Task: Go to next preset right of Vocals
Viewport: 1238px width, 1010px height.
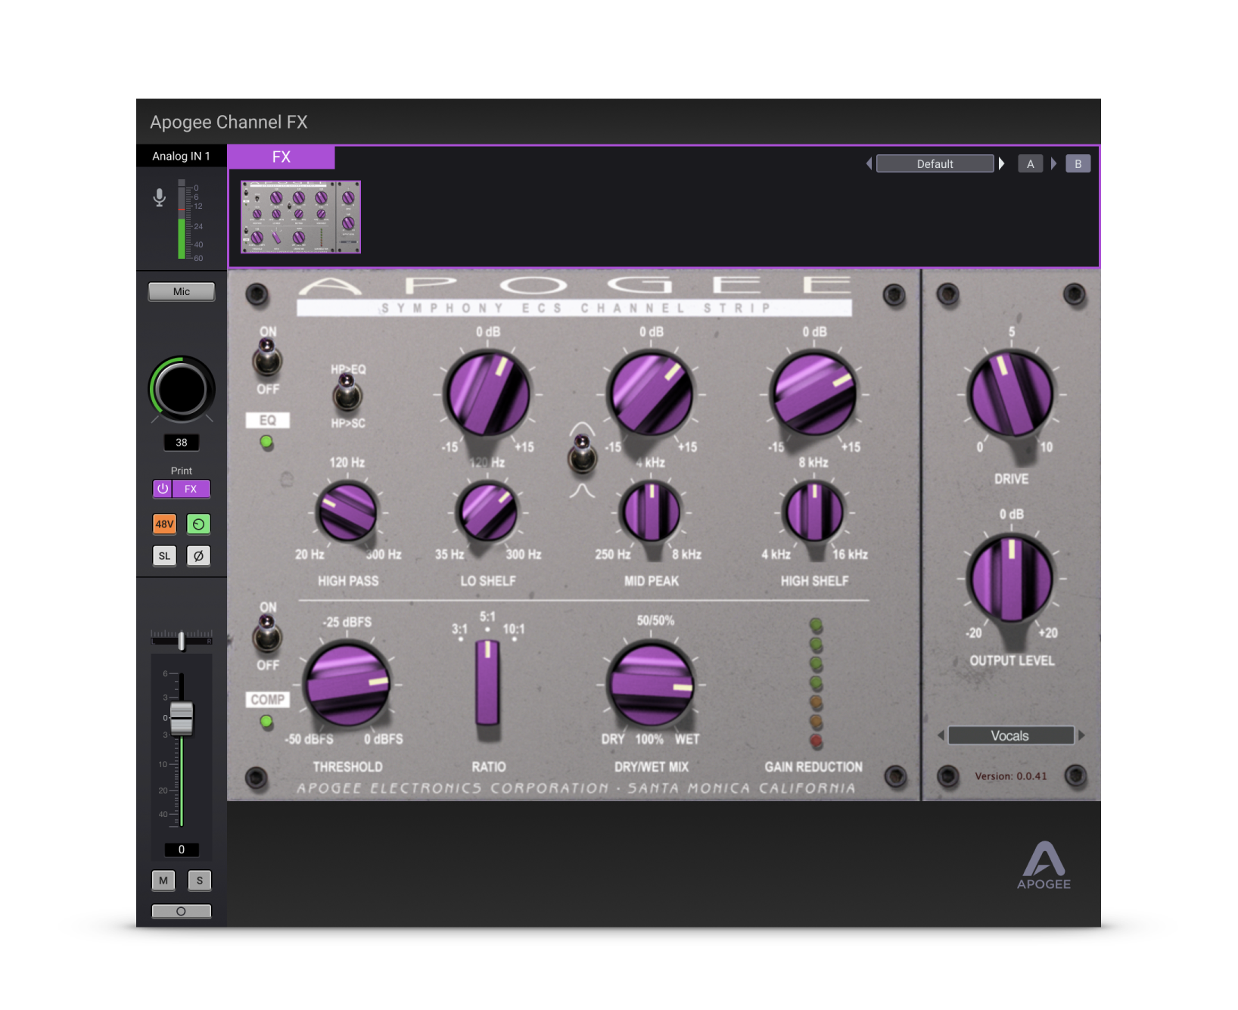Action: [1081, 735]
